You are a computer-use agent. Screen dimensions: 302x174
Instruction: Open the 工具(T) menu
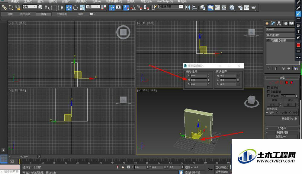(x=28, y=1)
